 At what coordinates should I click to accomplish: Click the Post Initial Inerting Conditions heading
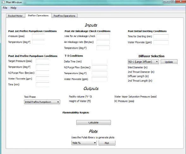147,31
